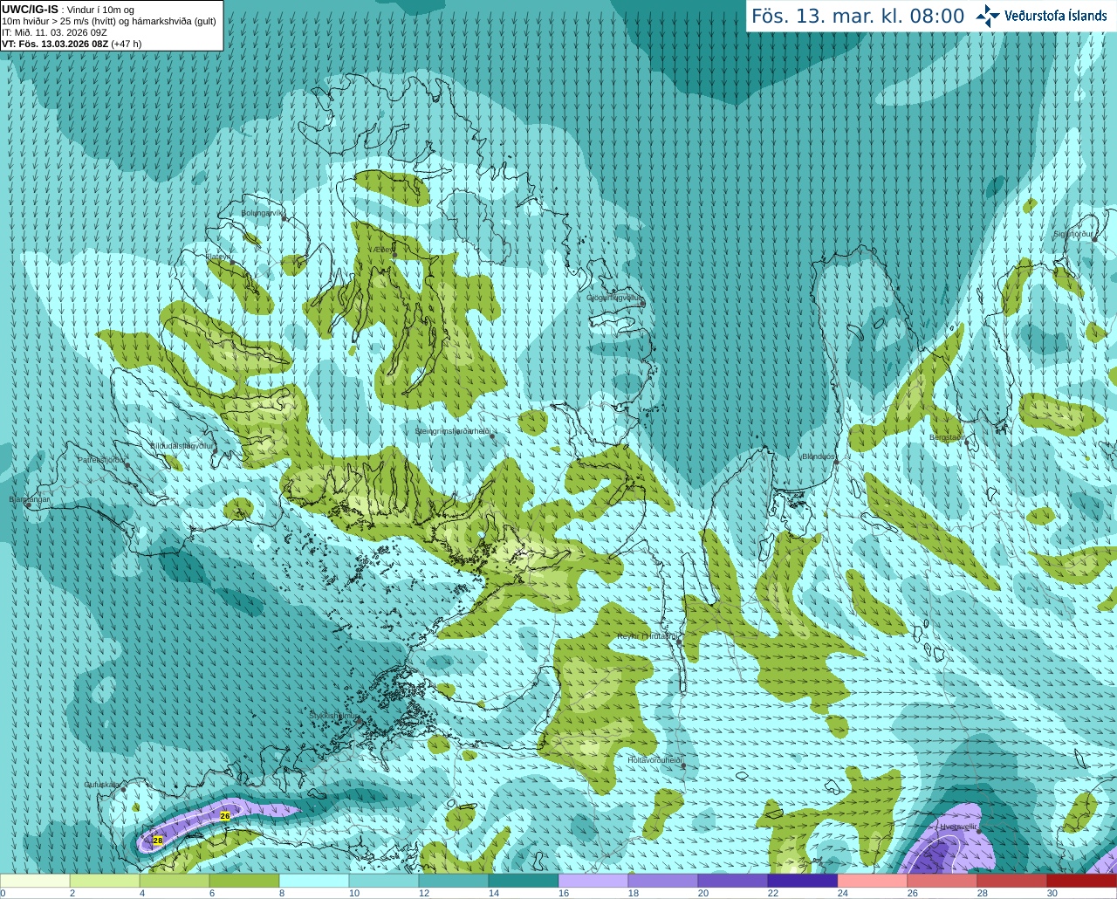Click the legend scale number 24

(843, 893)
